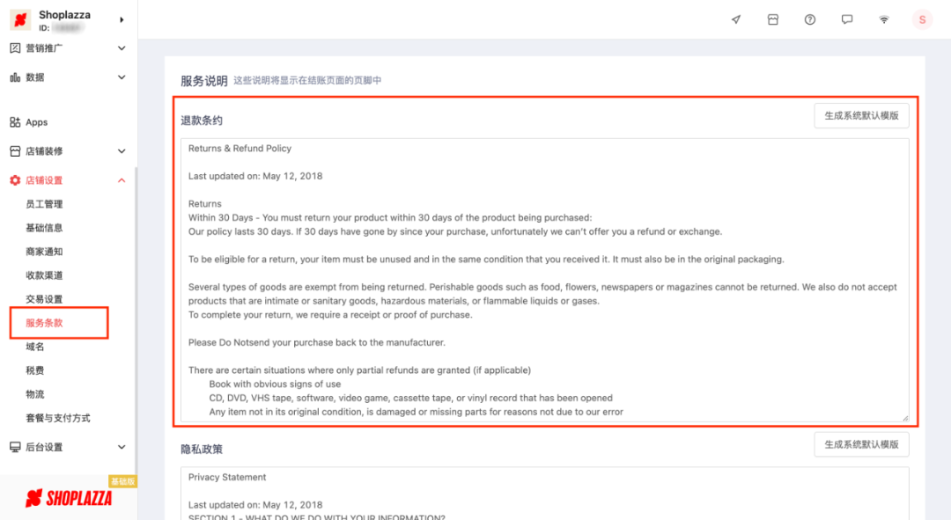951x520 pixels.
Task: Select 服务条款 in the sidebar
Action: tap(45, 323)
